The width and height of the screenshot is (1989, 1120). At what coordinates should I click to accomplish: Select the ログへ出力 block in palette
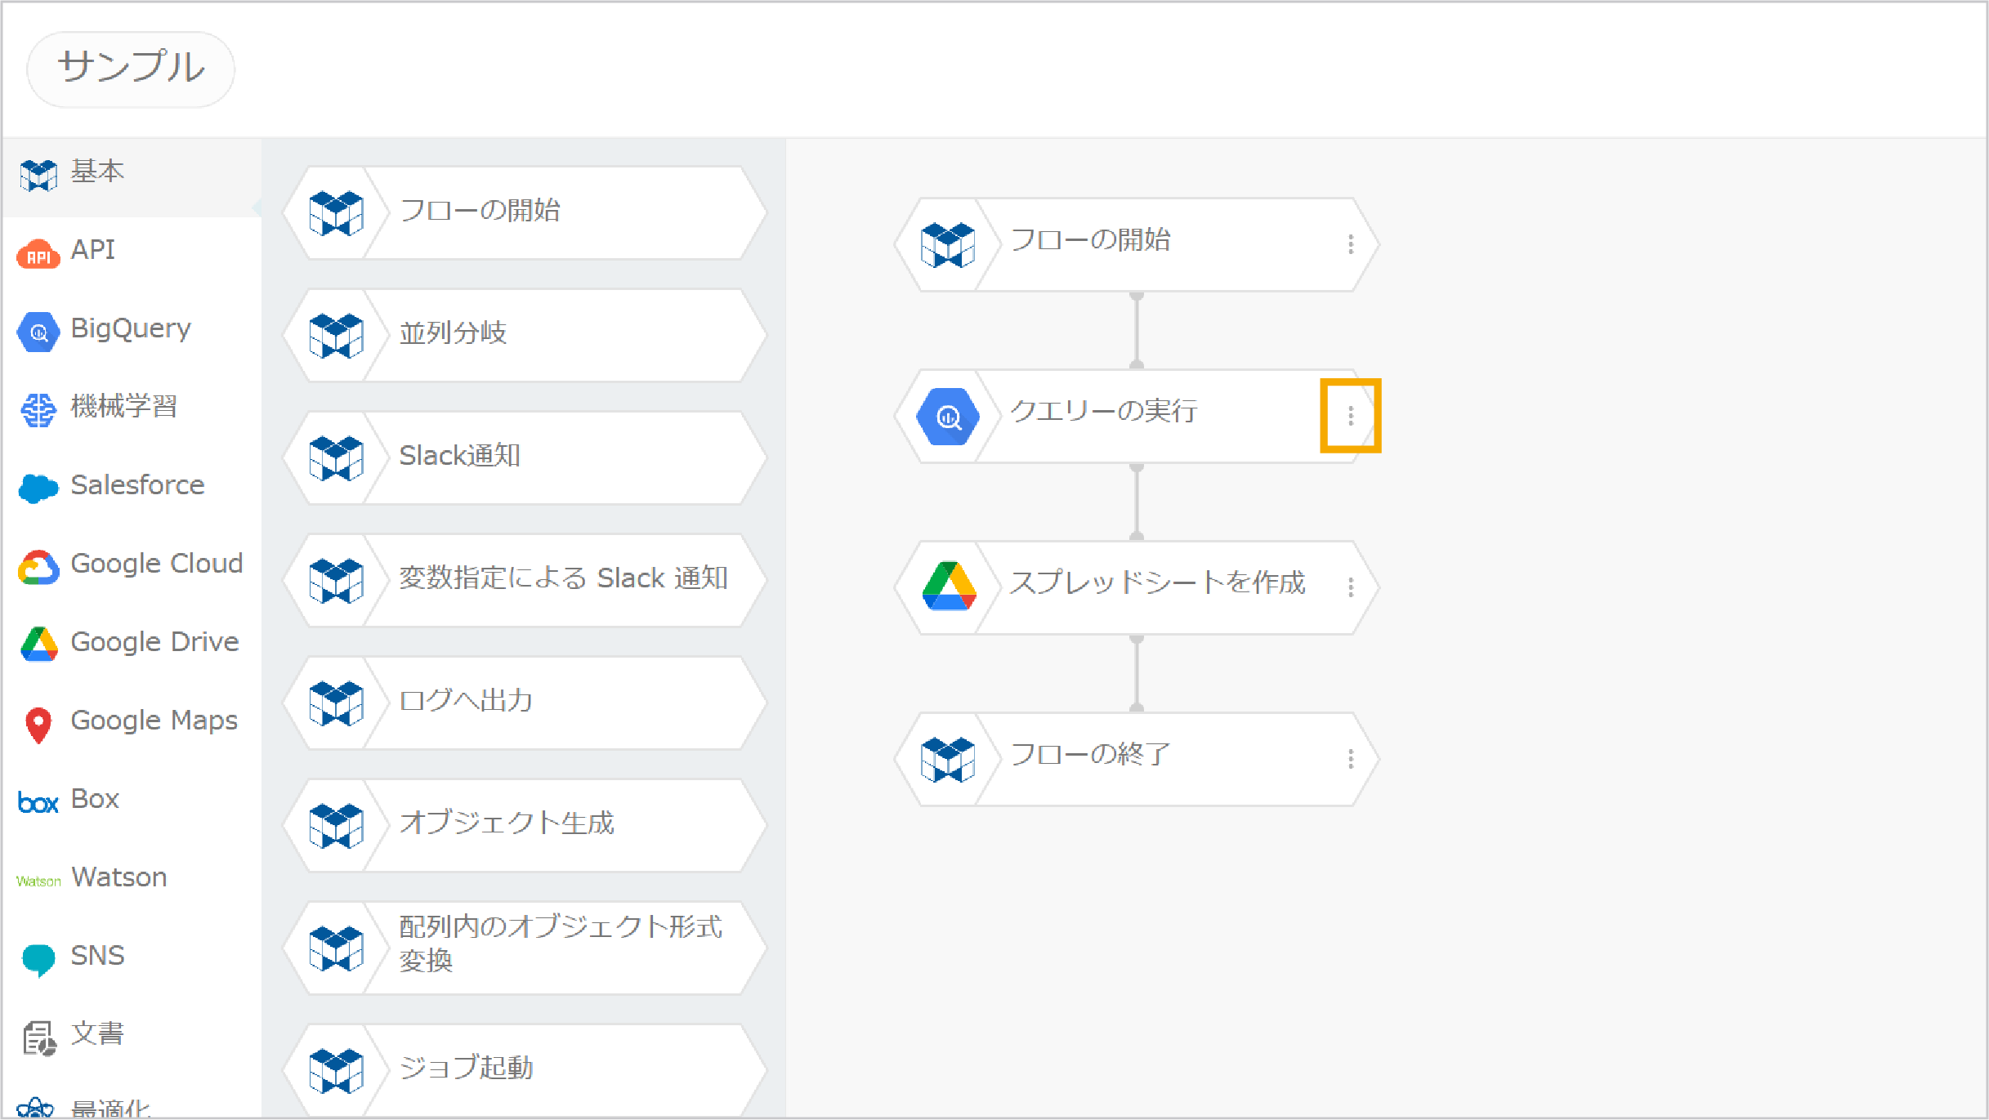point(525,703)
